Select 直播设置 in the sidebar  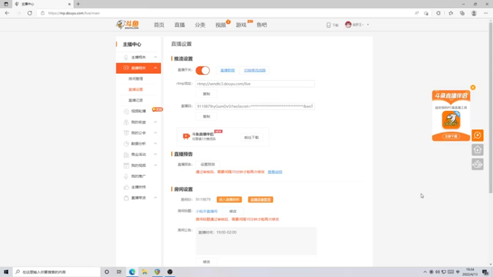[x=136, y=89]
